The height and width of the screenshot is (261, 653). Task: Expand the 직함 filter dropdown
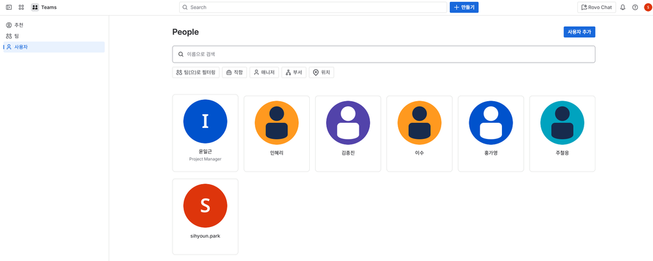(234, 72)
